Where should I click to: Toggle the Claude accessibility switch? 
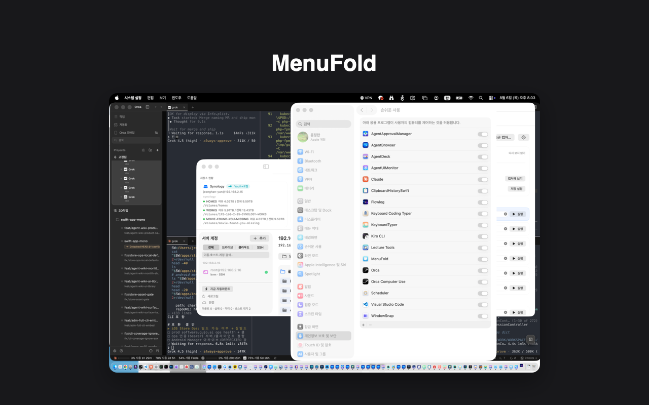click(x=483, y=179)
